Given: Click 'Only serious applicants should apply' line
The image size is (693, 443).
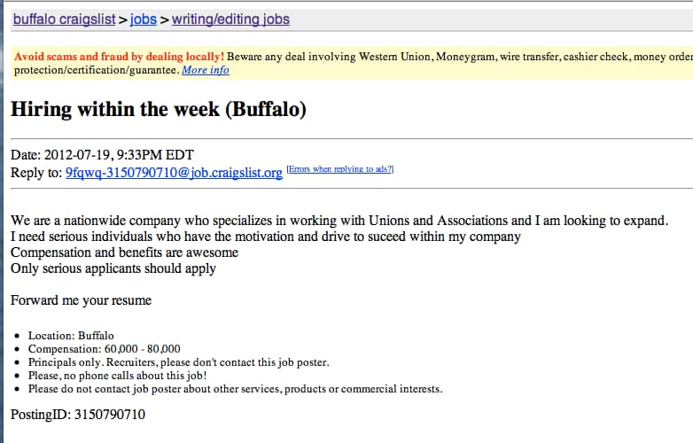Looking at the screenshot, I should click(113, 268).
